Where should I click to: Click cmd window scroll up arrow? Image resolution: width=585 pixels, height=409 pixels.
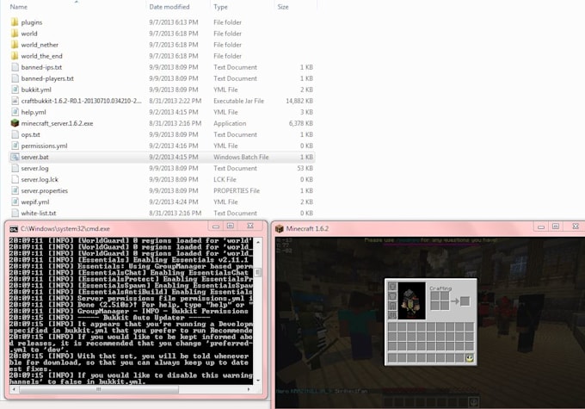point(258,242)
